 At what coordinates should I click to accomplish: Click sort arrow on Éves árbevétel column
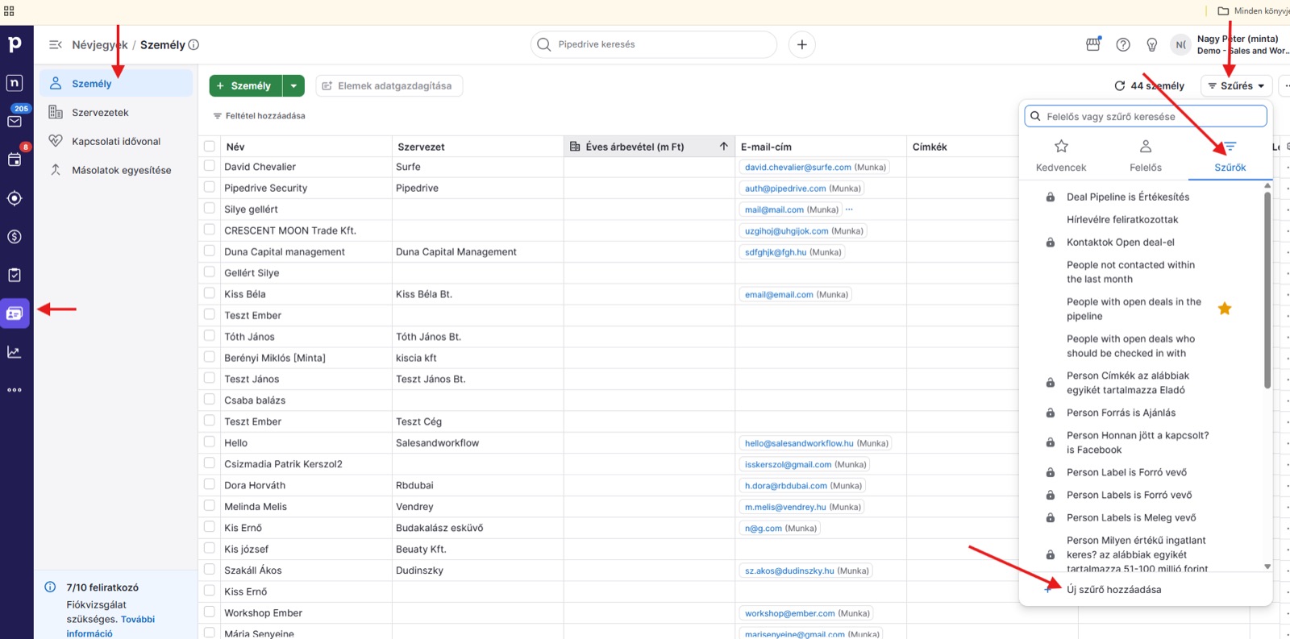pyautogui.click(x=723, y=147)
